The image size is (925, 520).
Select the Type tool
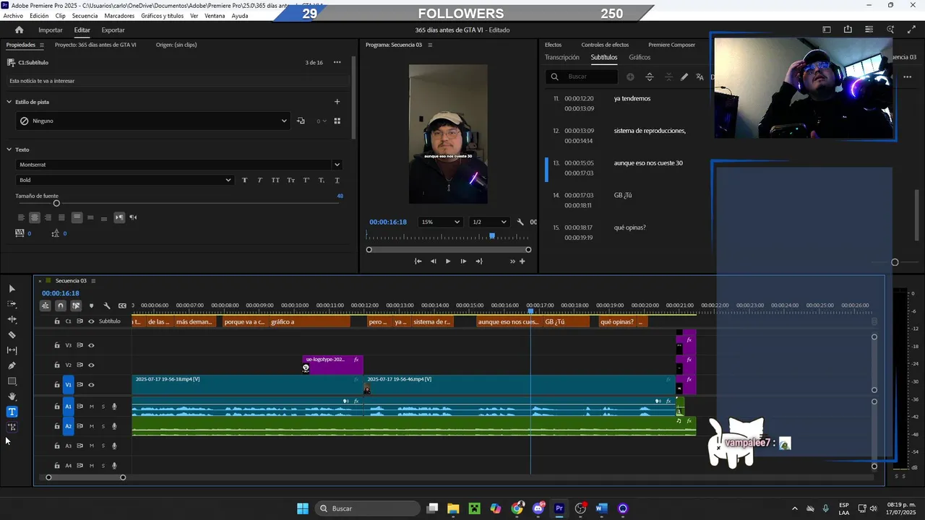(12, 412)
